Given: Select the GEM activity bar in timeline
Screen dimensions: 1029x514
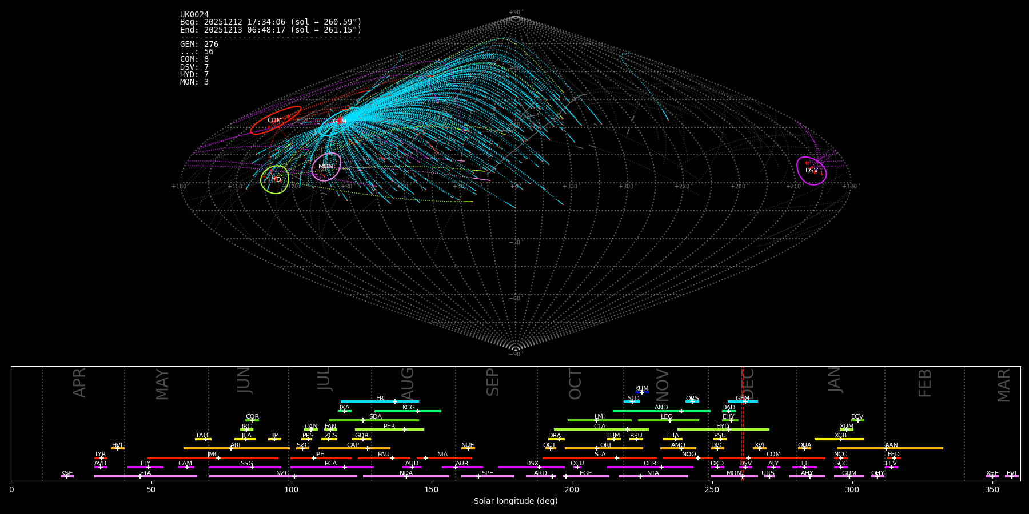Looking at the screenshot, I should [743, 401].
